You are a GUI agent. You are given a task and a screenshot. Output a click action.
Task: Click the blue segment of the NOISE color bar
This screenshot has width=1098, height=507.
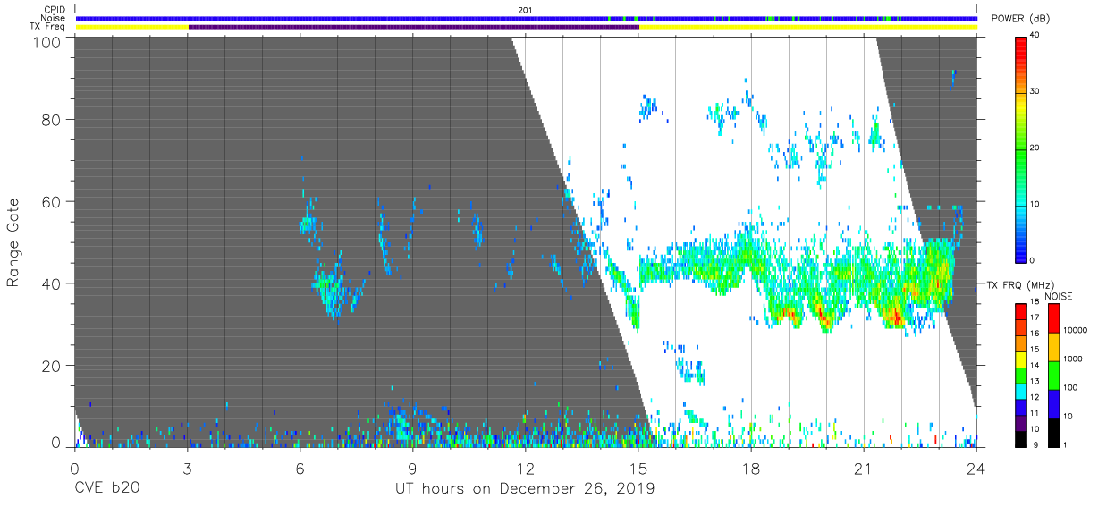(x=1053, y=404)
